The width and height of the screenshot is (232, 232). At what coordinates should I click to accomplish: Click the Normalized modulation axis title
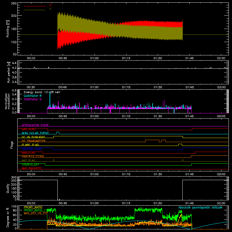tap(7, 101)
